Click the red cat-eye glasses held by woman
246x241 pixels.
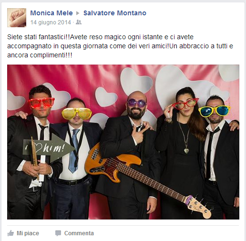(x=185, y=103)
